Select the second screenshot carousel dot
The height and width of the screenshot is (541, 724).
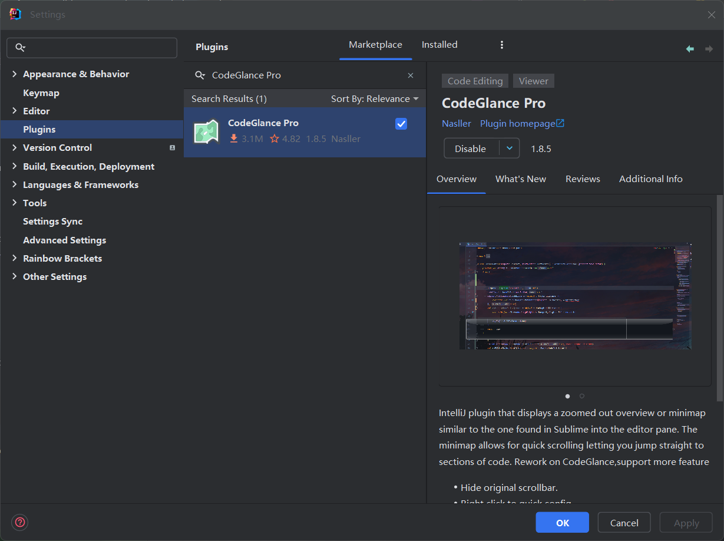(582, 396)
